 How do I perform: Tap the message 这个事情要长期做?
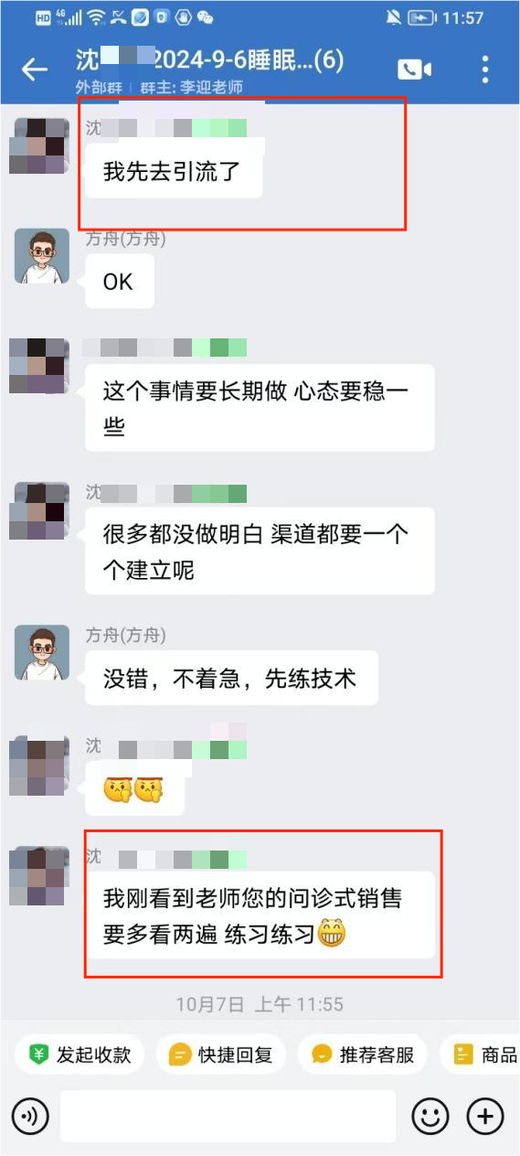pyautogui.click(x=260, y=408)
